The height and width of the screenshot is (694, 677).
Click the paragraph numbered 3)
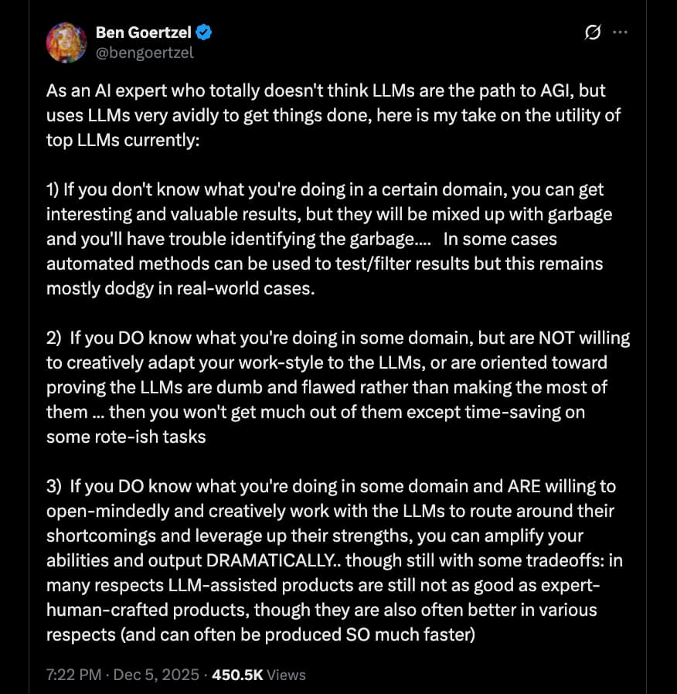[325, 560]
